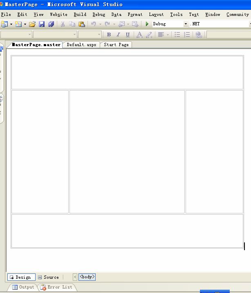Open the Website menu

tap(58, 14)
